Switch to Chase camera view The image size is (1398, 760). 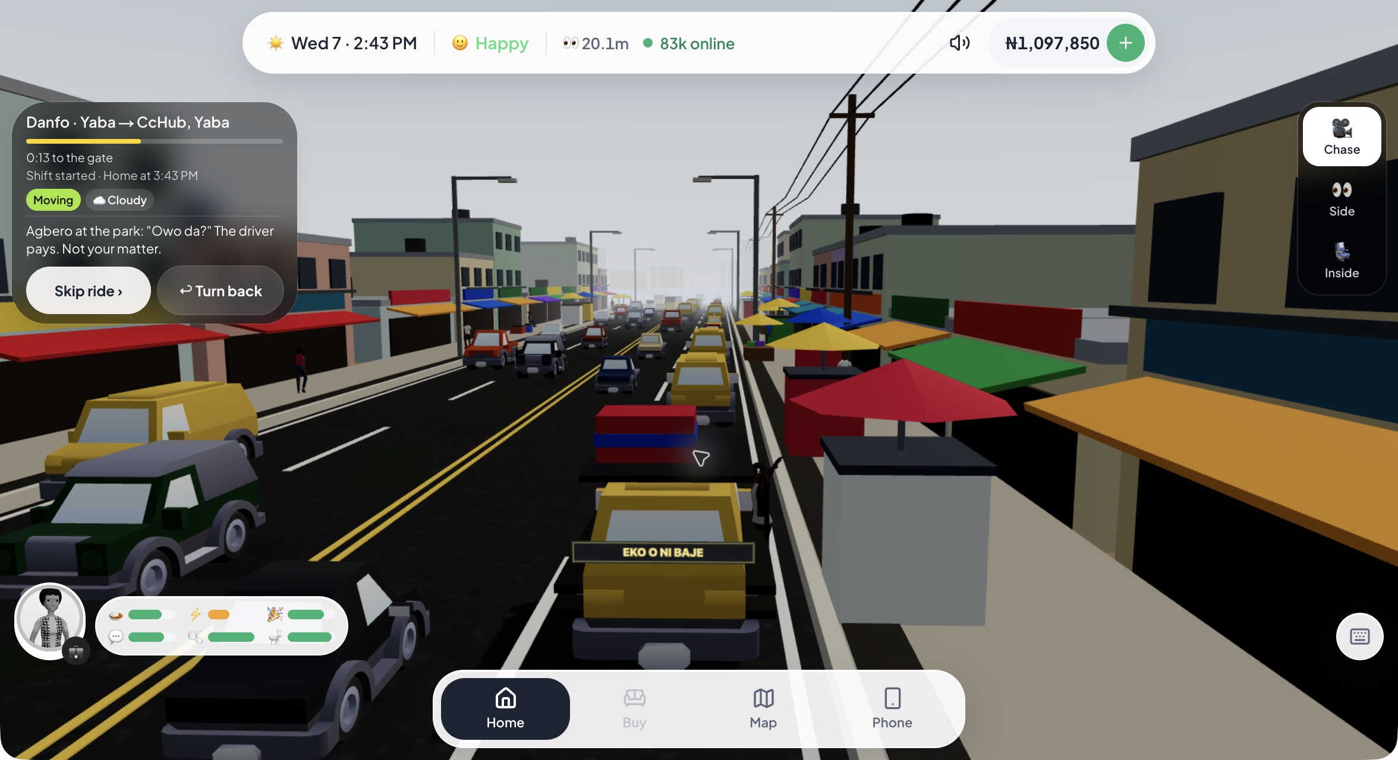[1342, 137]
